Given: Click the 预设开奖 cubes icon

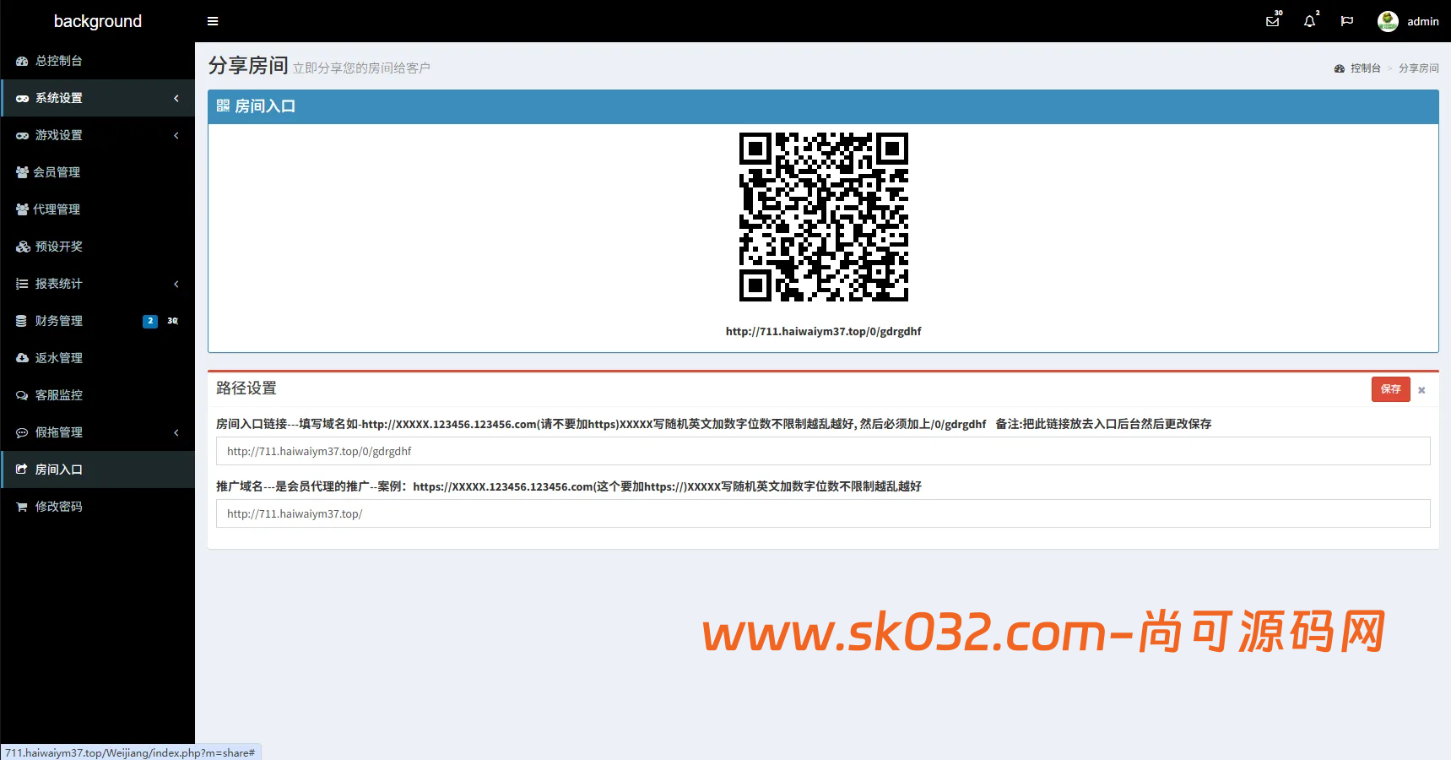Looking at the screenshot, I should coord(23,247).
